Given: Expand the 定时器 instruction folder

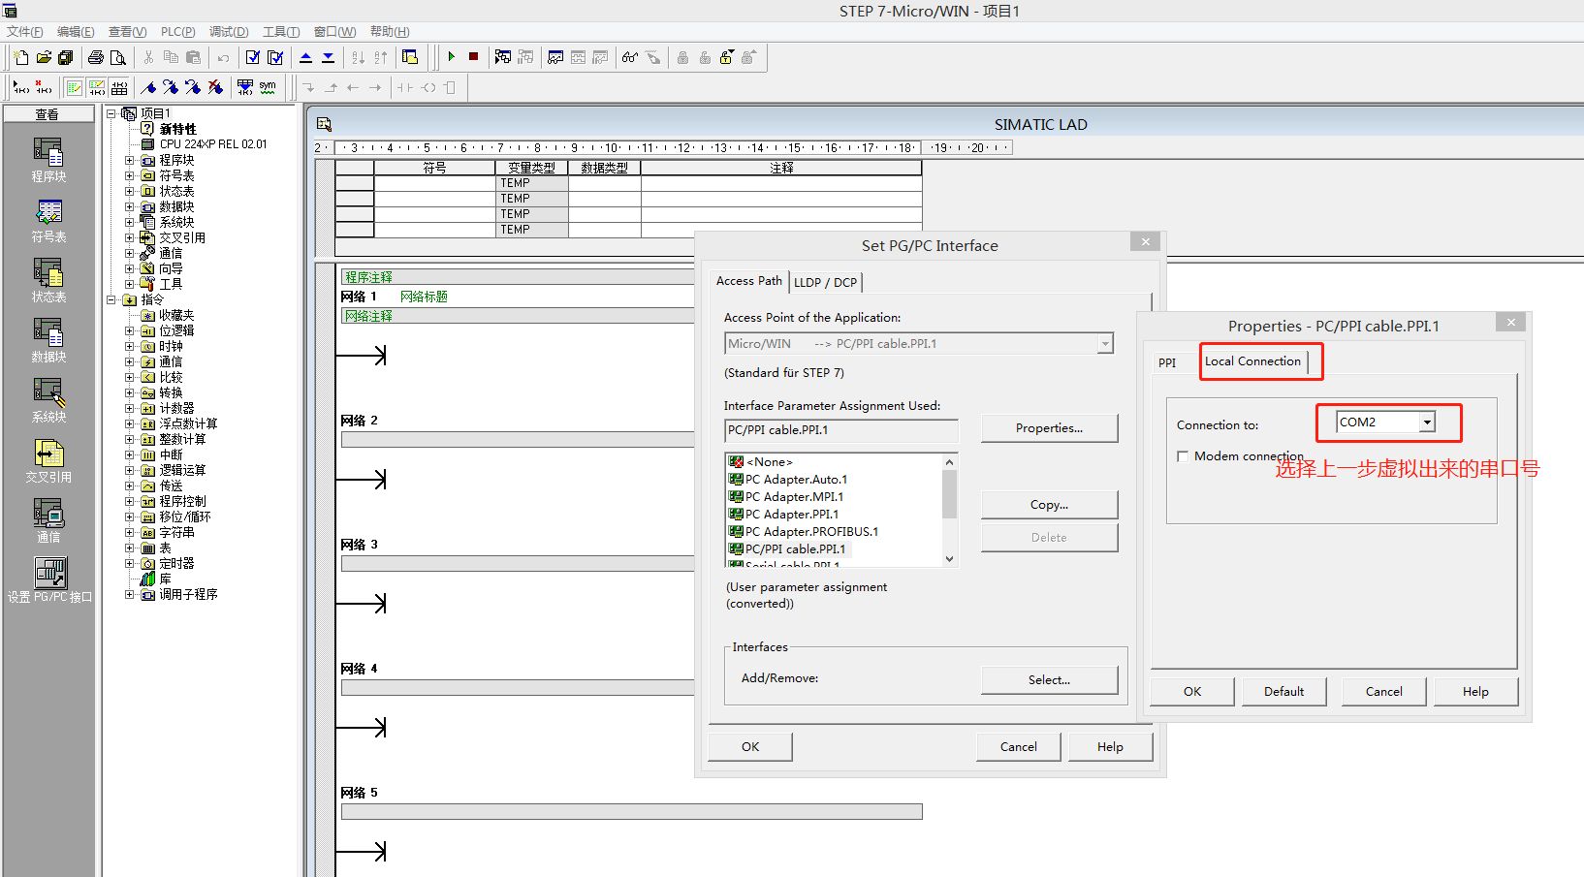Looking at the screenshot, I should 129,563.
